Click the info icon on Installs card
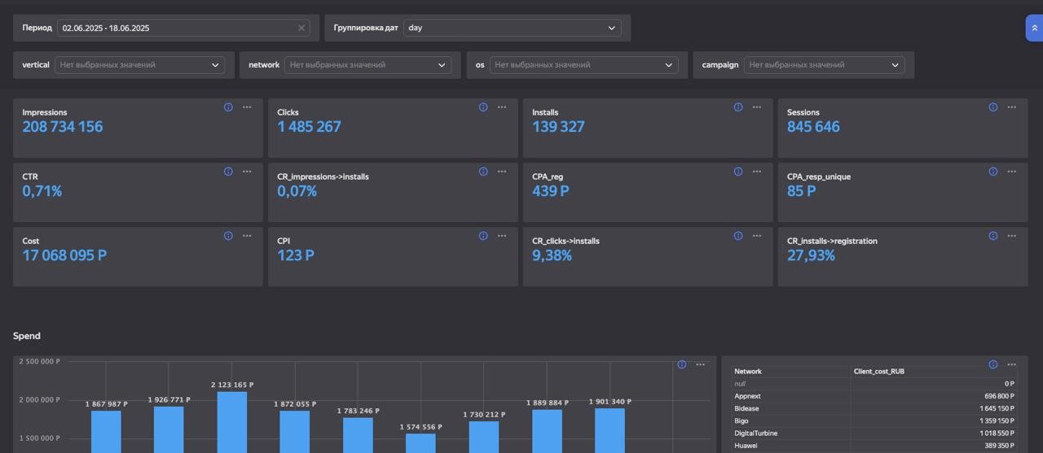1043x453 pixels. (x=738, y=107)
